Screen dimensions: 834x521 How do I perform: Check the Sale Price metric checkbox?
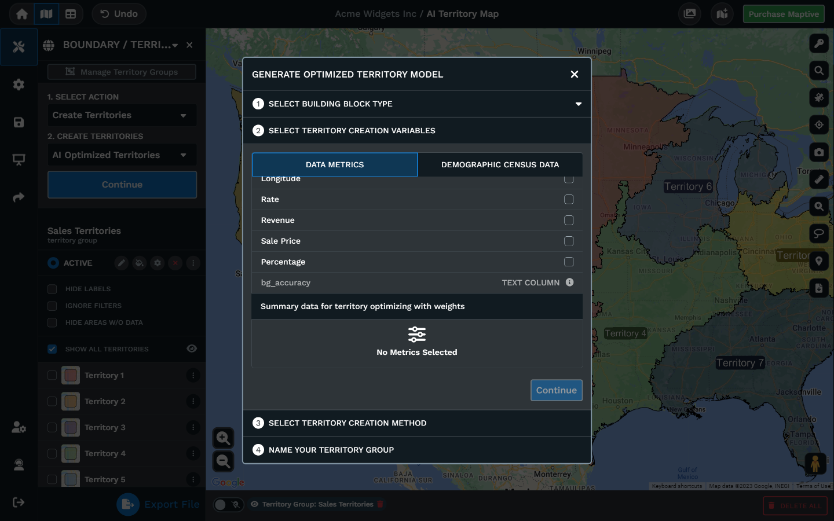coord(569,241)
